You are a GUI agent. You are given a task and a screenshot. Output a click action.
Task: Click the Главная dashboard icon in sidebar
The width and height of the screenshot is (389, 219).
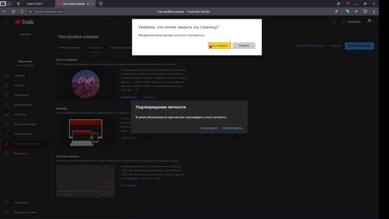click(7, 75)
